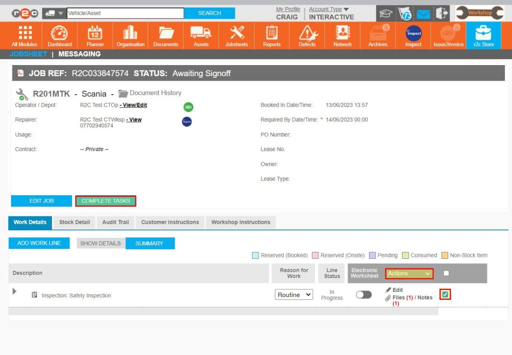This screenshot has height=355, width=512.
Task: Open the Issue2Invoice module
Action: coord(448,35)
